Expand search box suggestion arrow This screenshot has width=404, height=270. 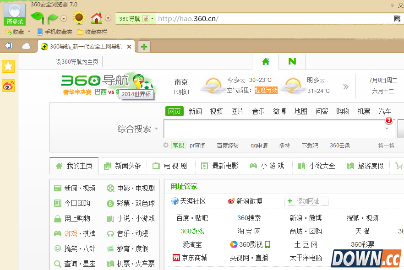click(387, 129)
